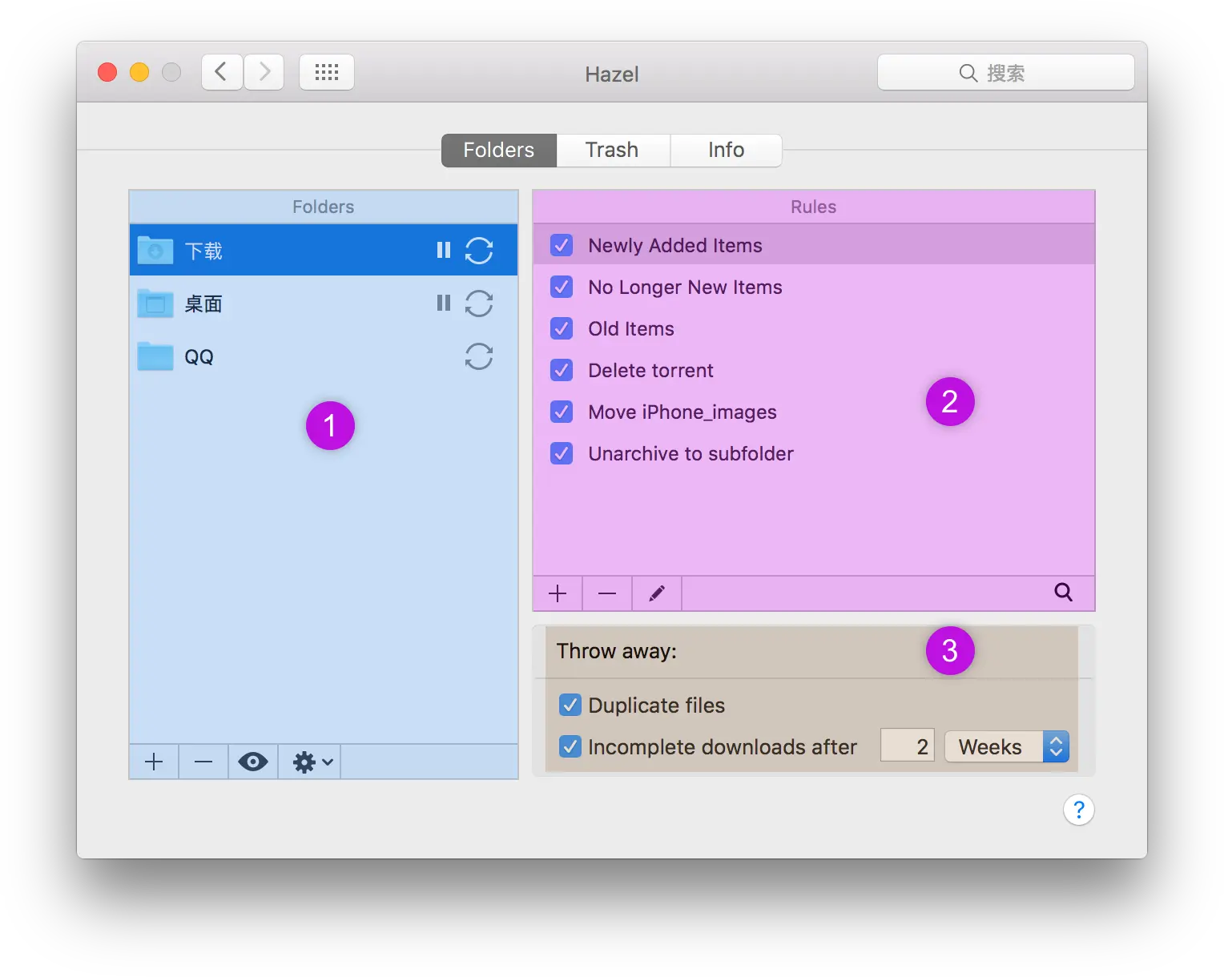1224x977 pixels.
Task: Run rules now on the QQ folder
Action: [479, 356]
